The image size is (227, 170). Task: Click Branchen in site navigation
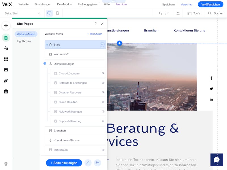(151, 31)
